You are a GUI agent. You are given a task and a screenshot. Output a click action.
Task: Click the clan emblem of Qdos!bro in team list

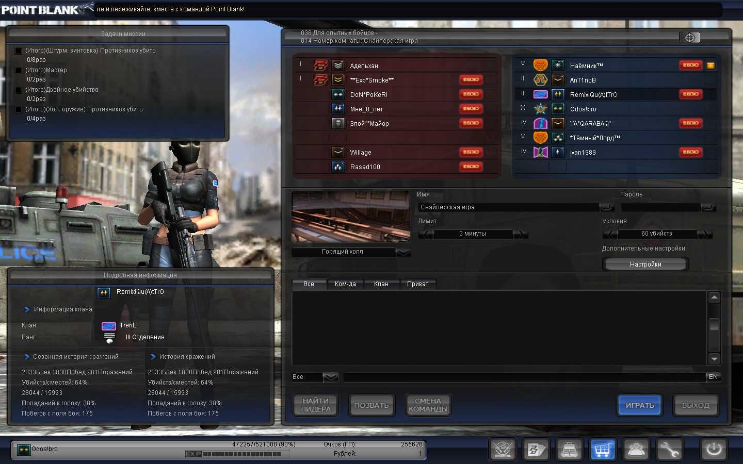(x=540, y=109)
